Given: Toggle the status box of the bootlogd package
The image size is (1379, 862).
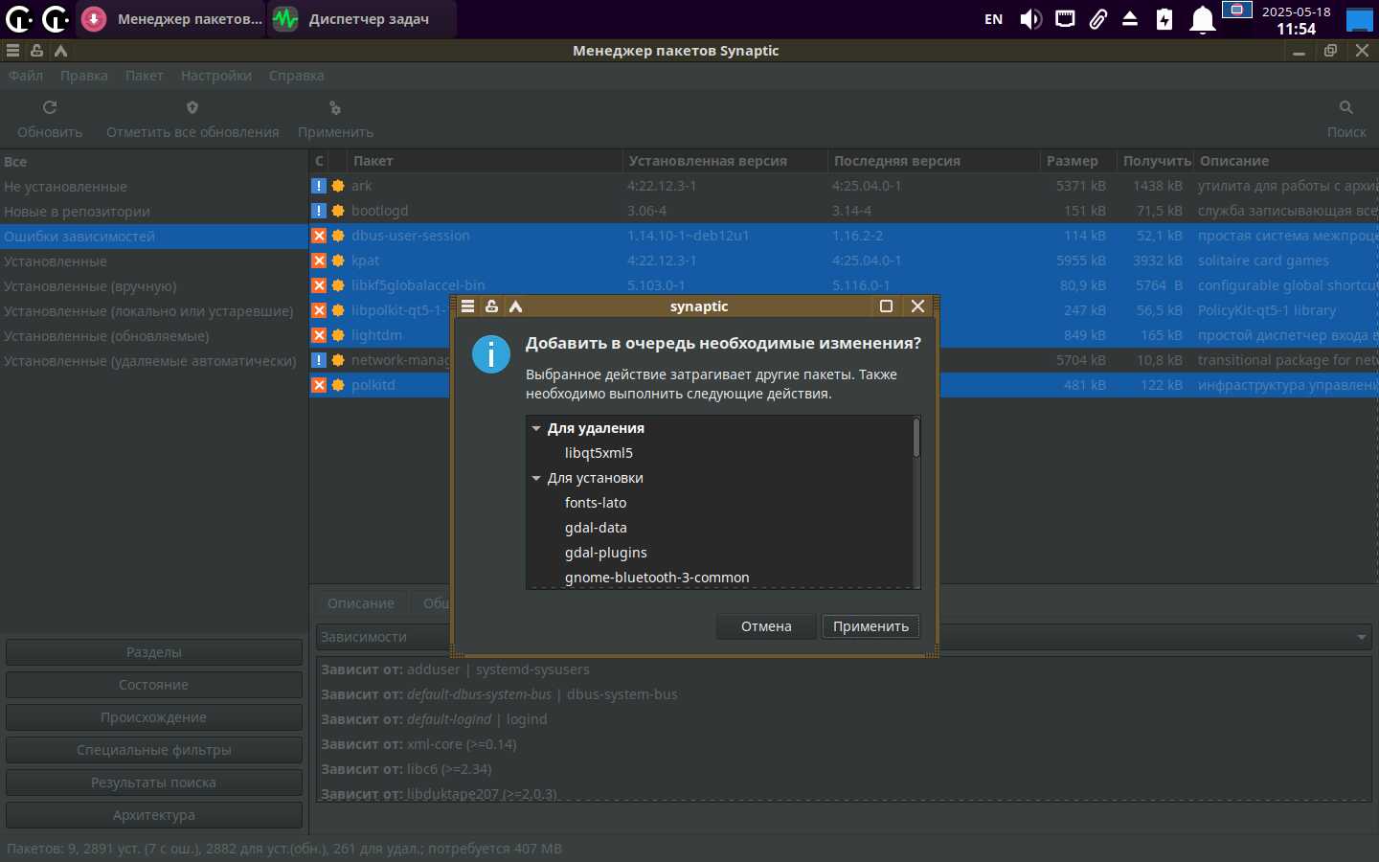Looking at the screenshot, I should click(x=319, y=211).
